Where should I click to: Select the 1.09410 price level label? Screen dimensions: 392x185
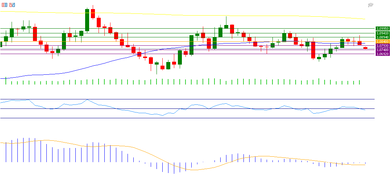[382, 33]
